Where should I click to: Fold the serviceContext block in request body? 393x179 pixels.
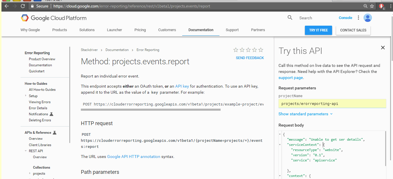coord(280,145)
